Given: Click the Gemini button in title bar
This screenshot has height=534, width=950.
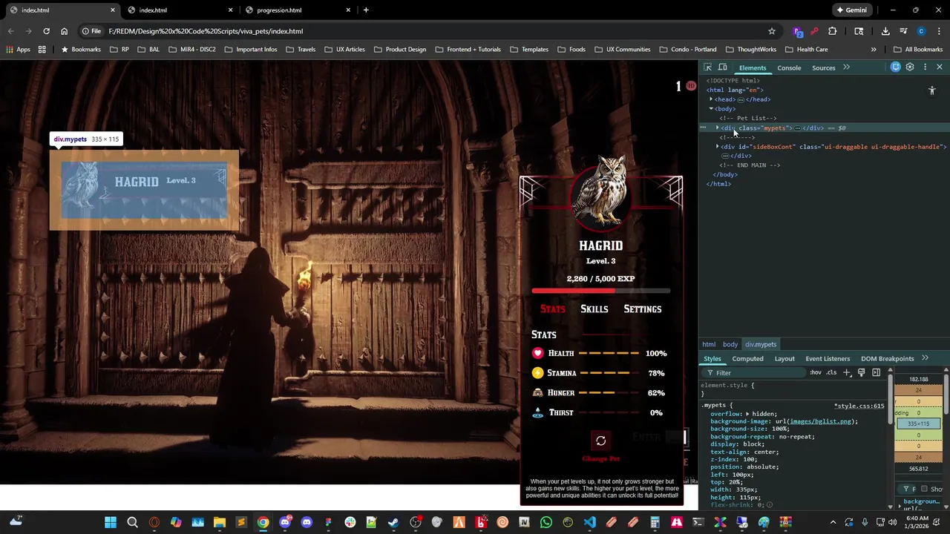Looking at the screenshot, I should coord(851,10).
